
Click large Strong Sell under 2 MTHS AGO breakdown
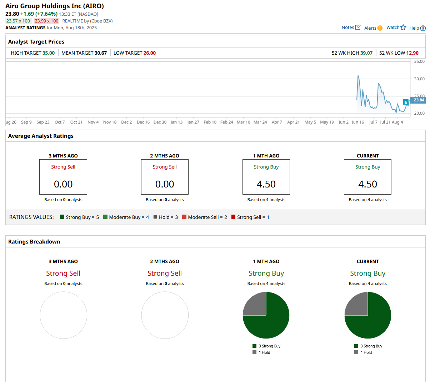click(165, 274)
